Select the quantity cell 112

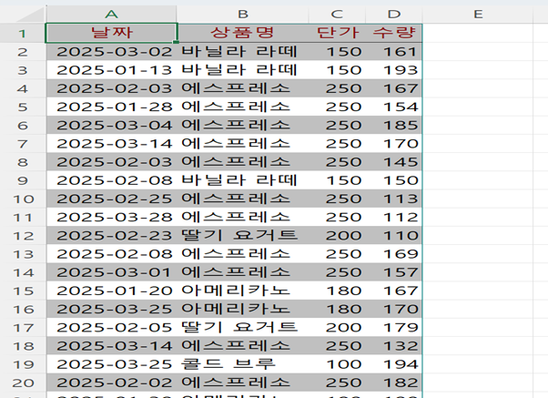394,217
